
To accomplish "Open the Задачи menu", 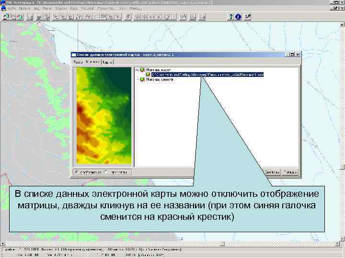I will click(61, 8).
